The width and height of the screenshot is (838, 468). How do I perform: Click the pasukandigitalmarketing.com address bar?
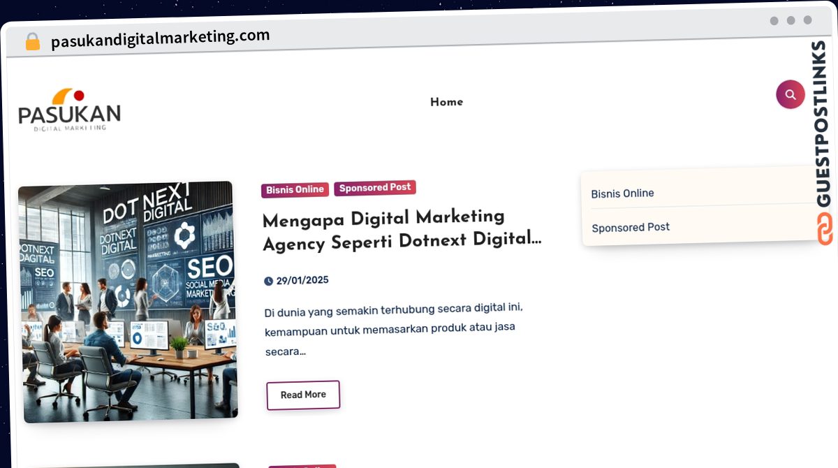(x=160, y=38)
